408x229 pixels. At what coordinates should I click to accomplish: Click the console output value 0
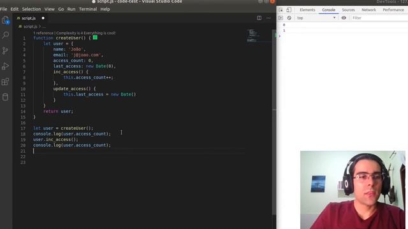click(x=284, y=25)
